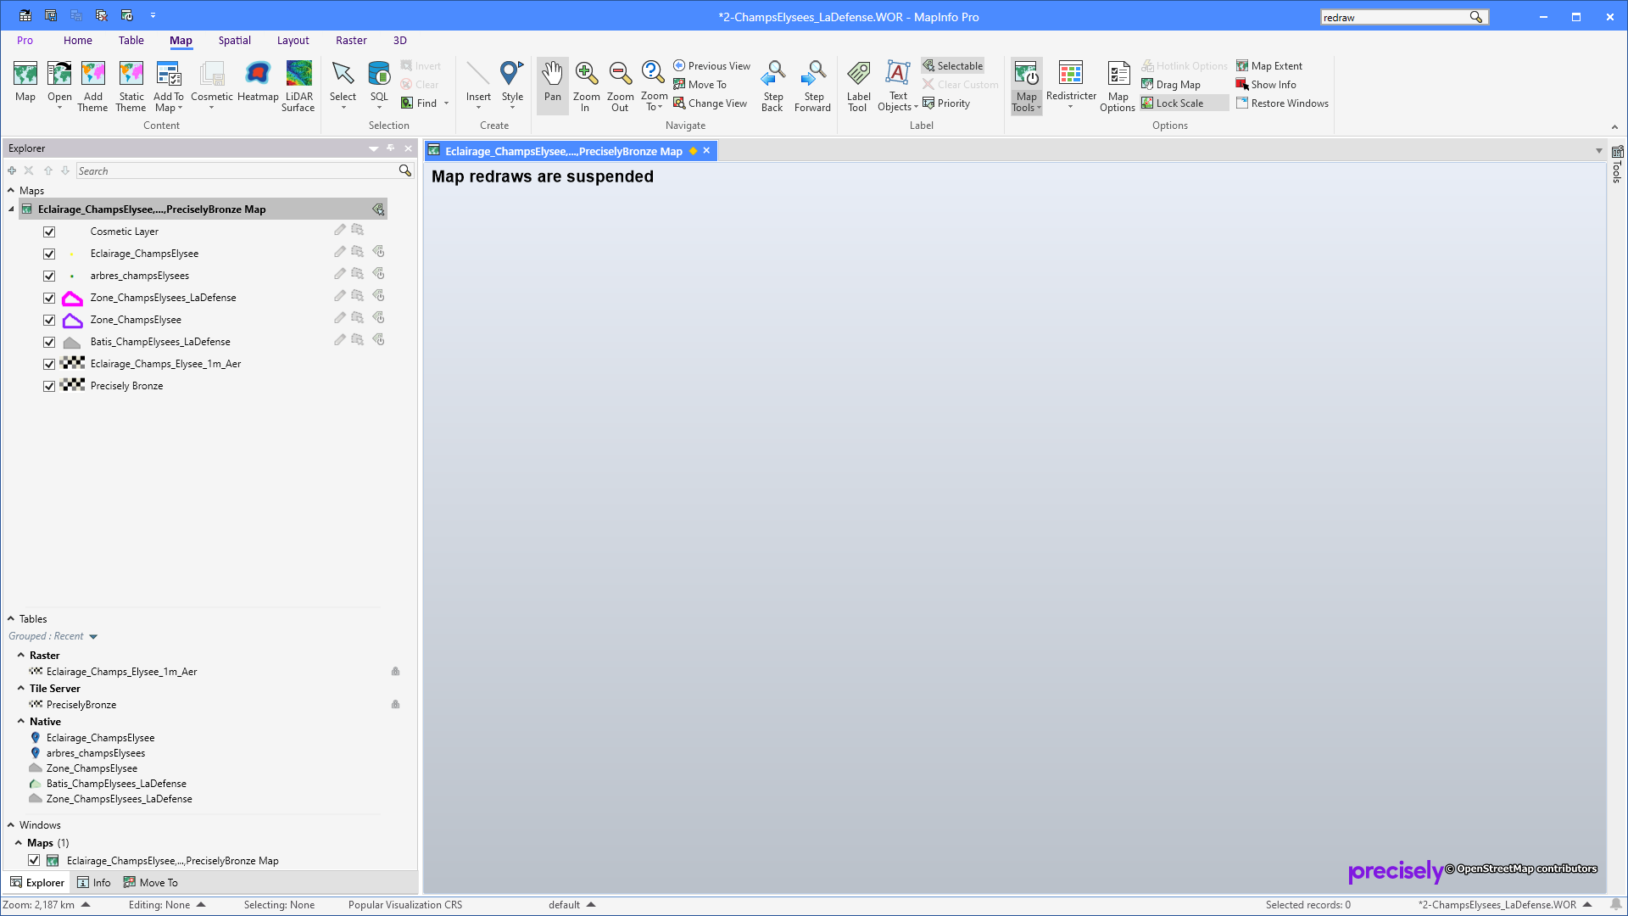Select the Batis_ChampElysees_LaDefense native table

pos(116,784)
